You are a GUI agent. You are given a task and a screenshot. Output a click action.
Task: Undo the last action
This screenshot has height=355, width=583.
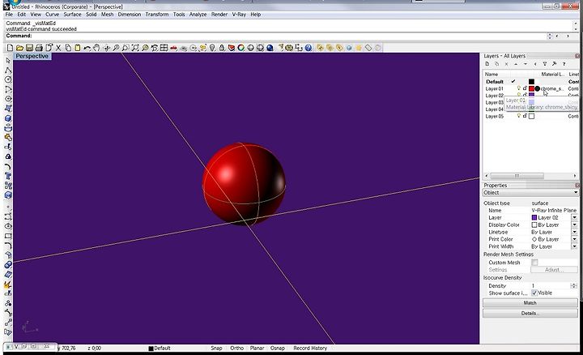click(87, 48)
